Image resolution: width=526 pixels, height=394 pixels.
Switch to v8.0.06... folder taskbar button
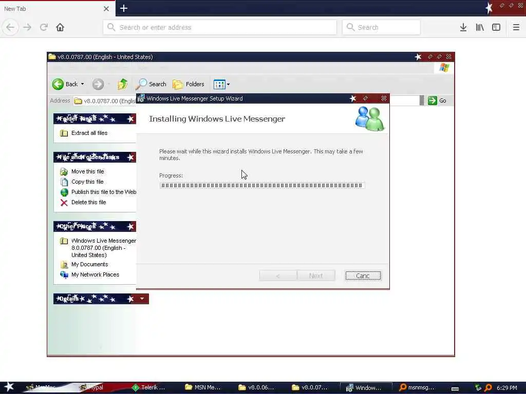(x=256, y=387)
